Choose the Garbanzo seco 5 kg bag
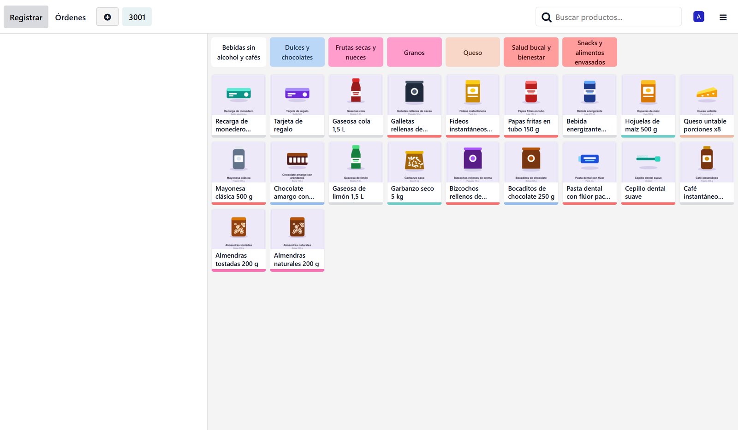Screen dimensions: 738x430 click(414, 173)
